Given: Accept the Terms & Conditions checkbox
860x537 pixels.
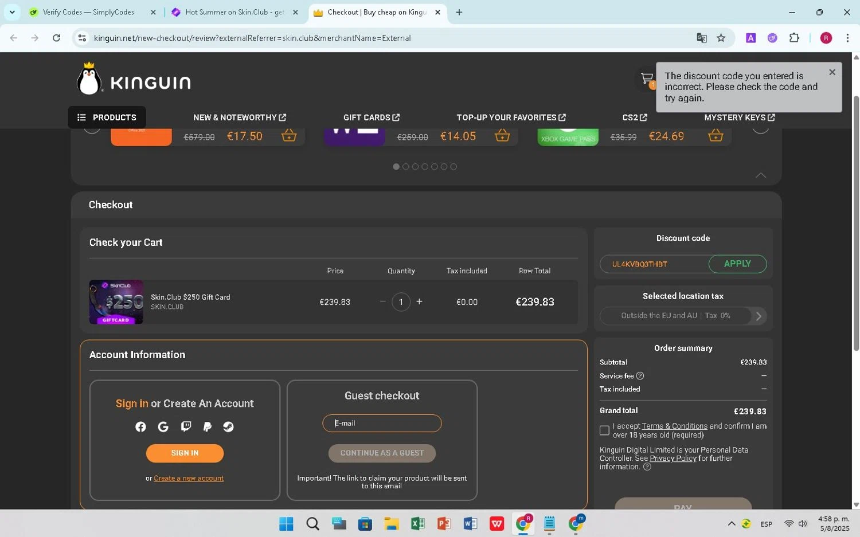Looking at the screenshot, I should coord(604,430).
